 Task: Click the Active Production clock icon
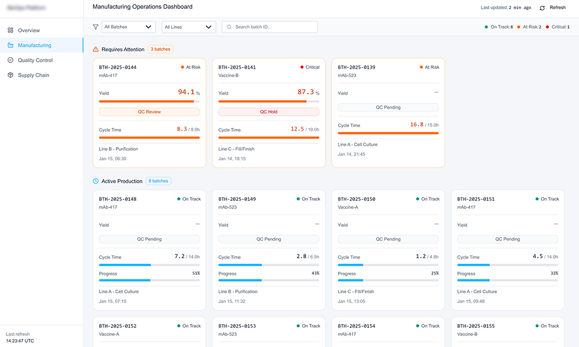click(96, 181)
